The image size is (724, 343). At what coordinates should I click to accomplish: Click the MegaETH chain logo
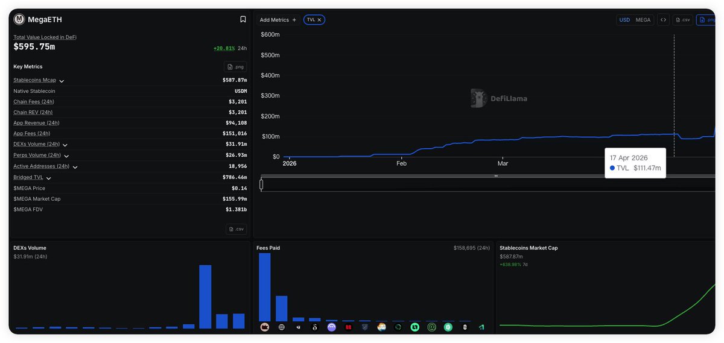pyautogui.click(x=19, y=19)
